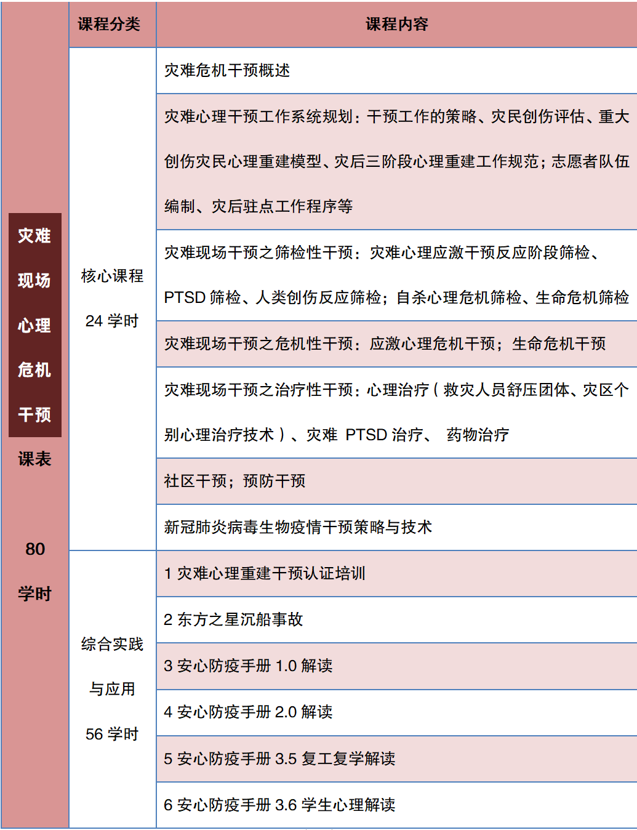Click item 2 东方之星沉船事故
Image resolution: width=637 pixels, height=830 pixels.
click(396, 619)
